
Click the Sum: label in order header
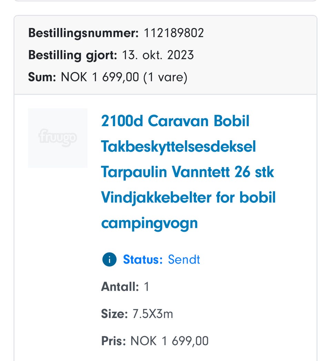point(42,77)
